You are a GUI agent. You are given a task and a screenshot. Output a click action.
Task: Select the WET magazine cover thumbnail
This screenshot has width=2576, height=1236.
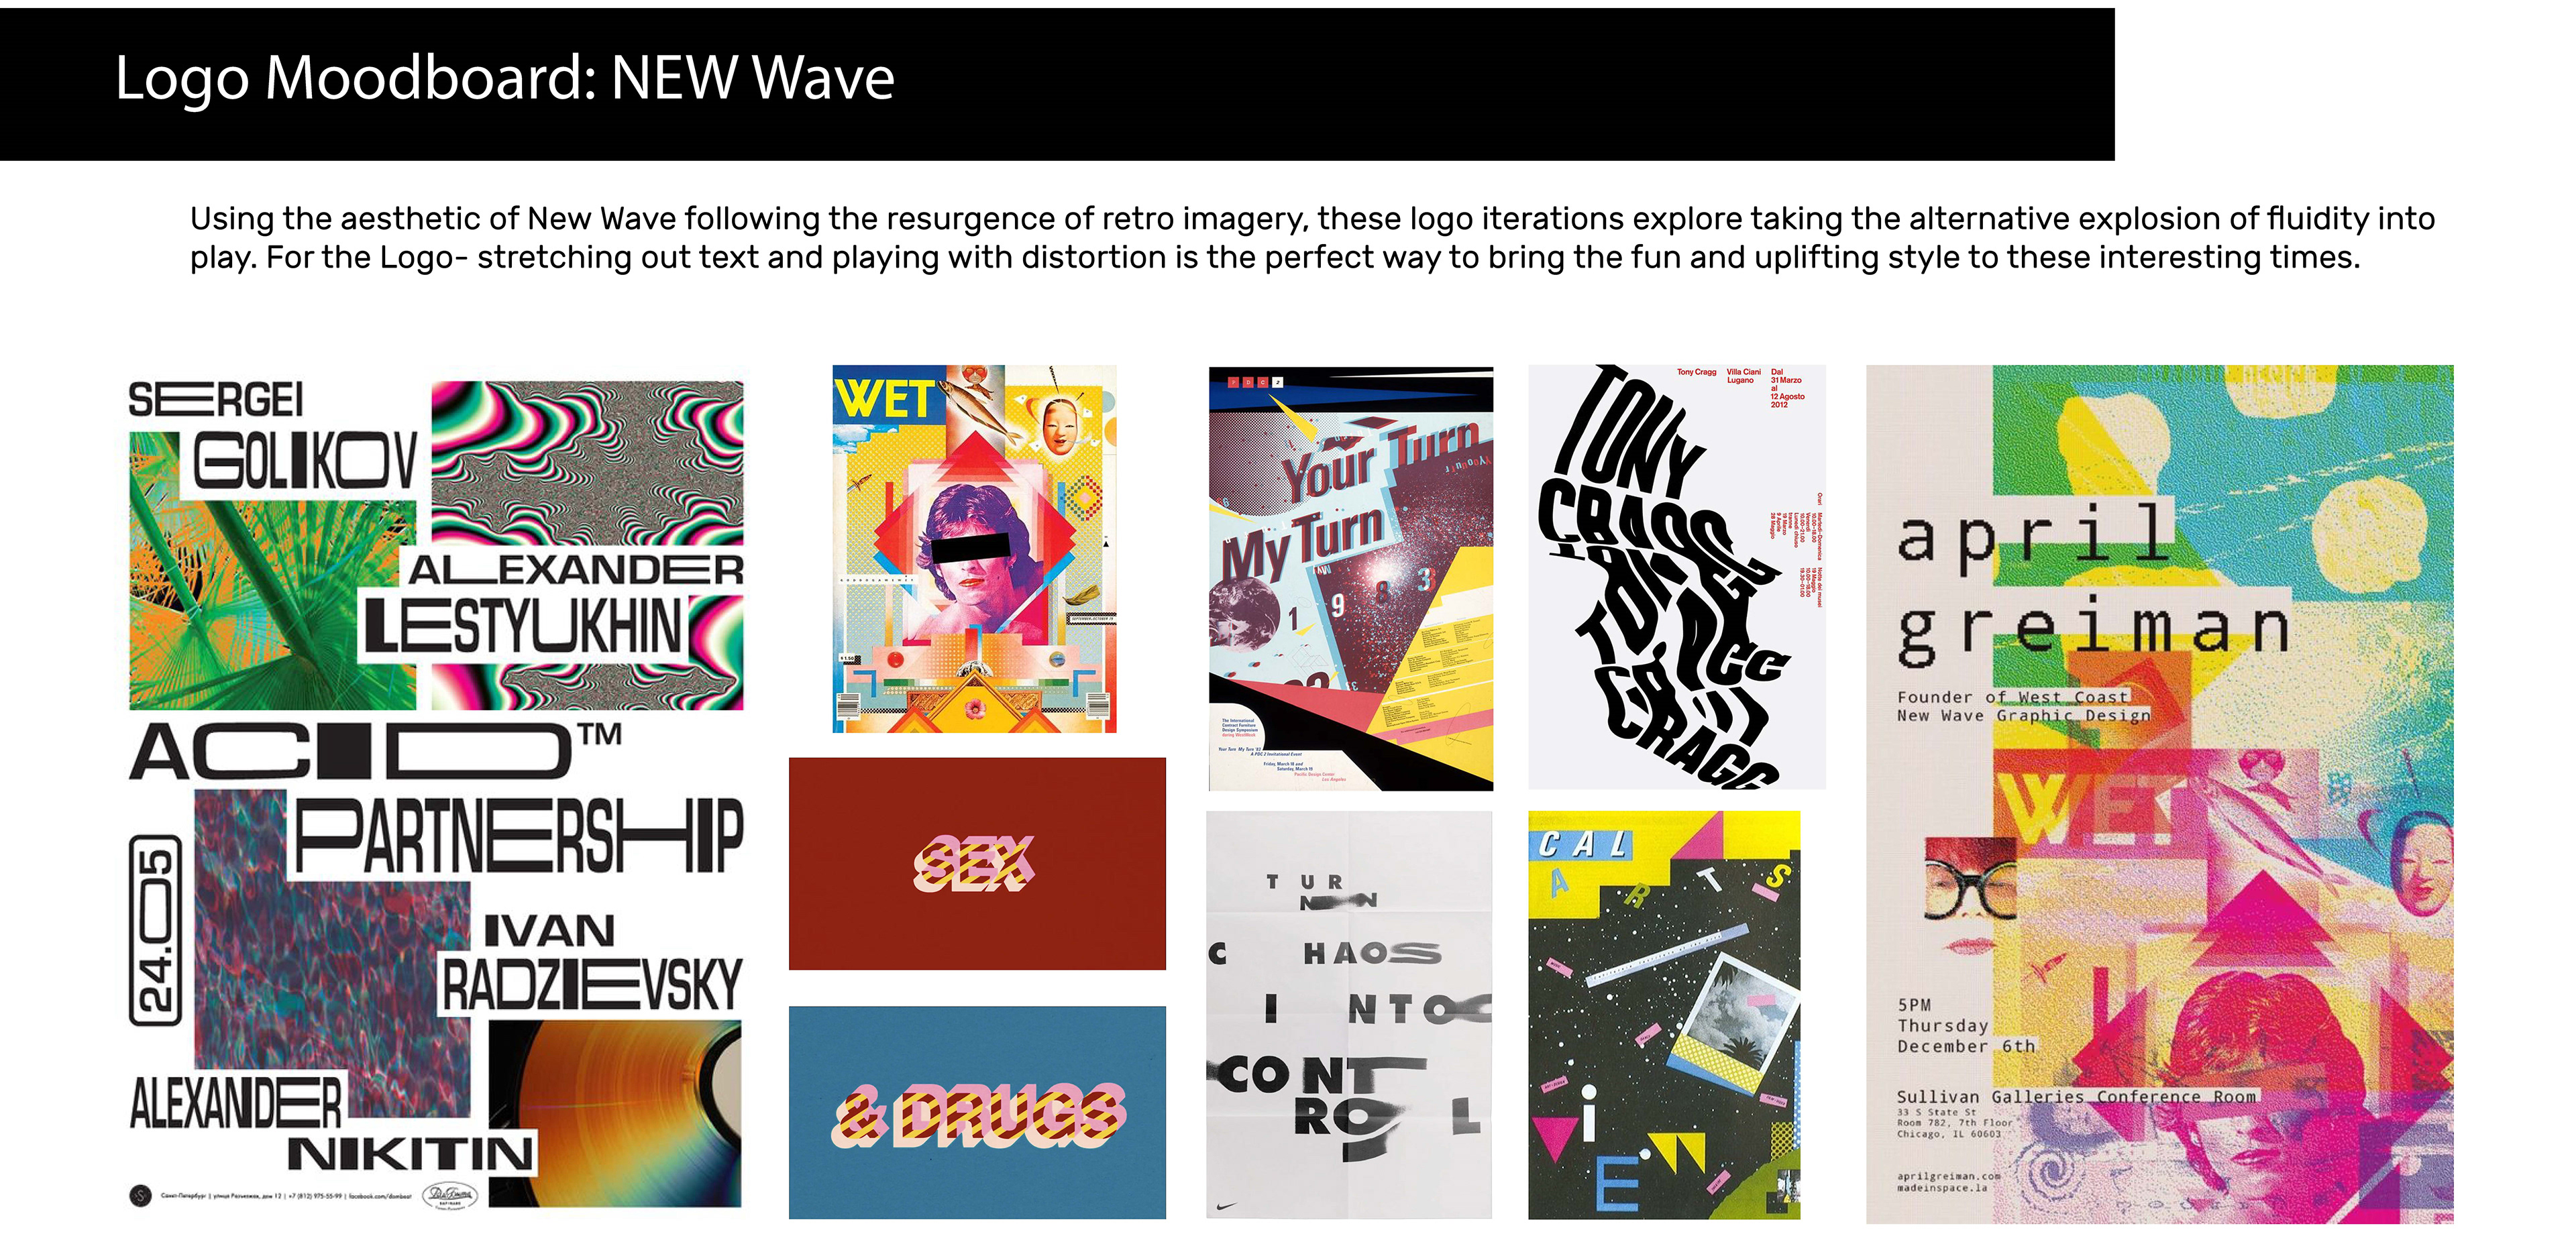pyautogui.click(x=974, y=549)
